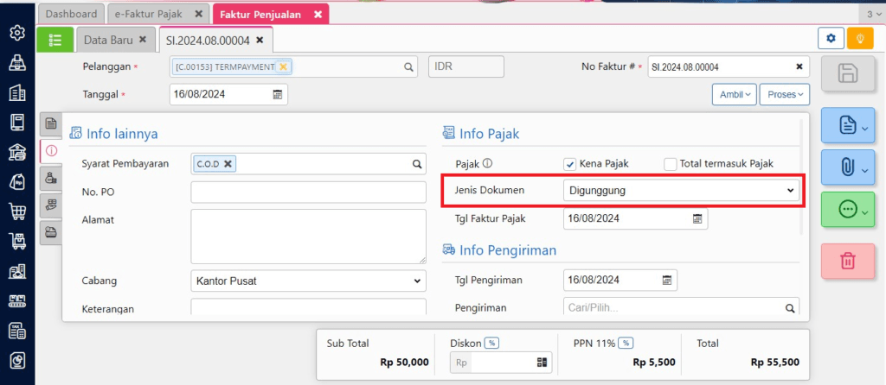Check the Total termasuk Pajak checkbox
This screenshot has height=385, width=886.
671,164
